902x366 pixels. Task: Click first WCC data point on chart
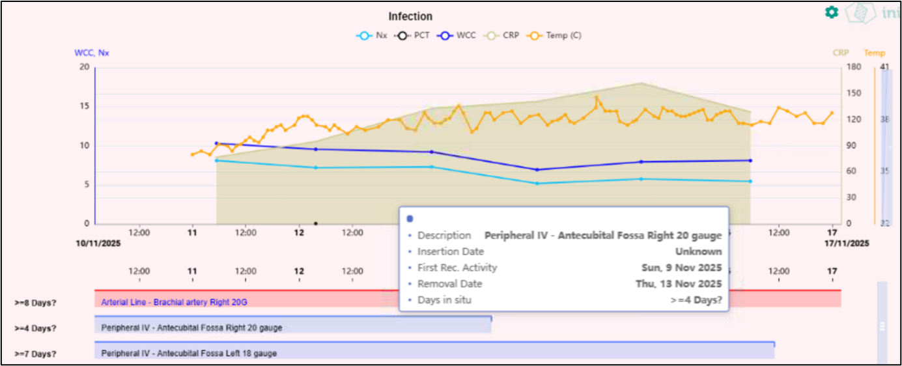coord(216,143)
